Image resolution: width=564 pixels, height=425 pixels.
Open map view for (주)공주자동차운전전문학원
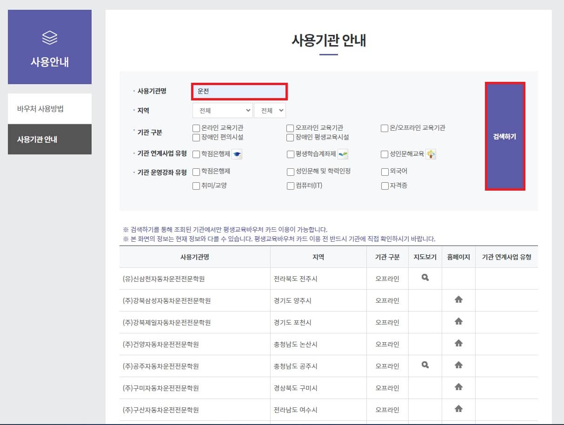(x=424, y=365)
